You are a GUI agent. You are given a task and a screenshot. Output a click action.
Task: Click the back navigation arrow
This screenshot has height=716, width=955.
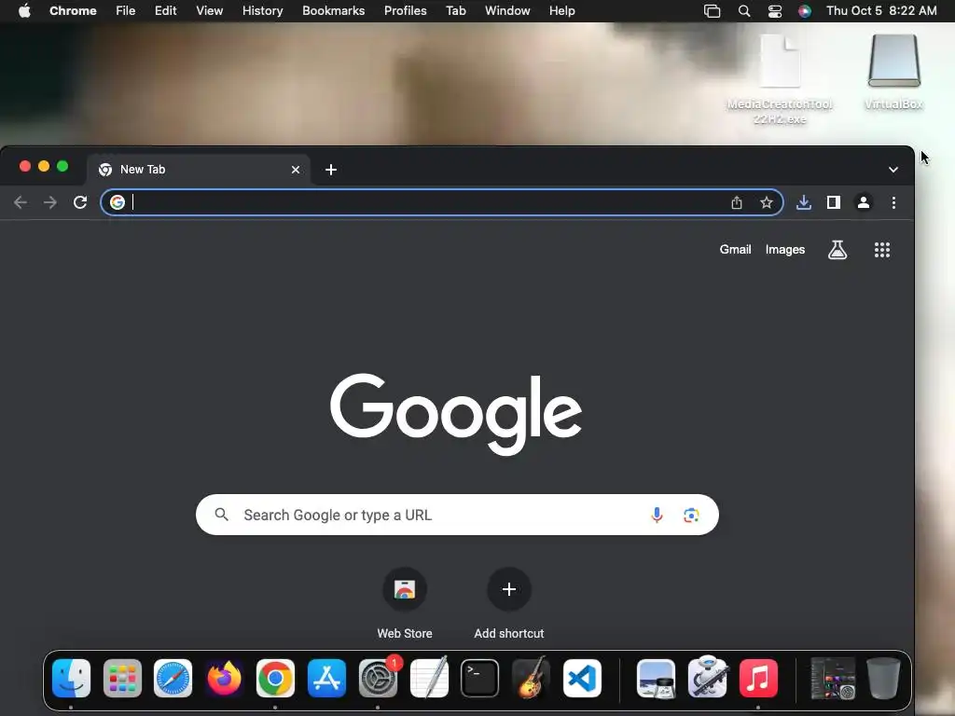tap(21, 202)
